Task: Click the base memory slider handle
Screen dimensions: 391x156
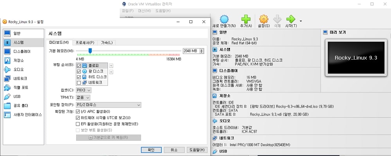Action: (x=90, y=51)
